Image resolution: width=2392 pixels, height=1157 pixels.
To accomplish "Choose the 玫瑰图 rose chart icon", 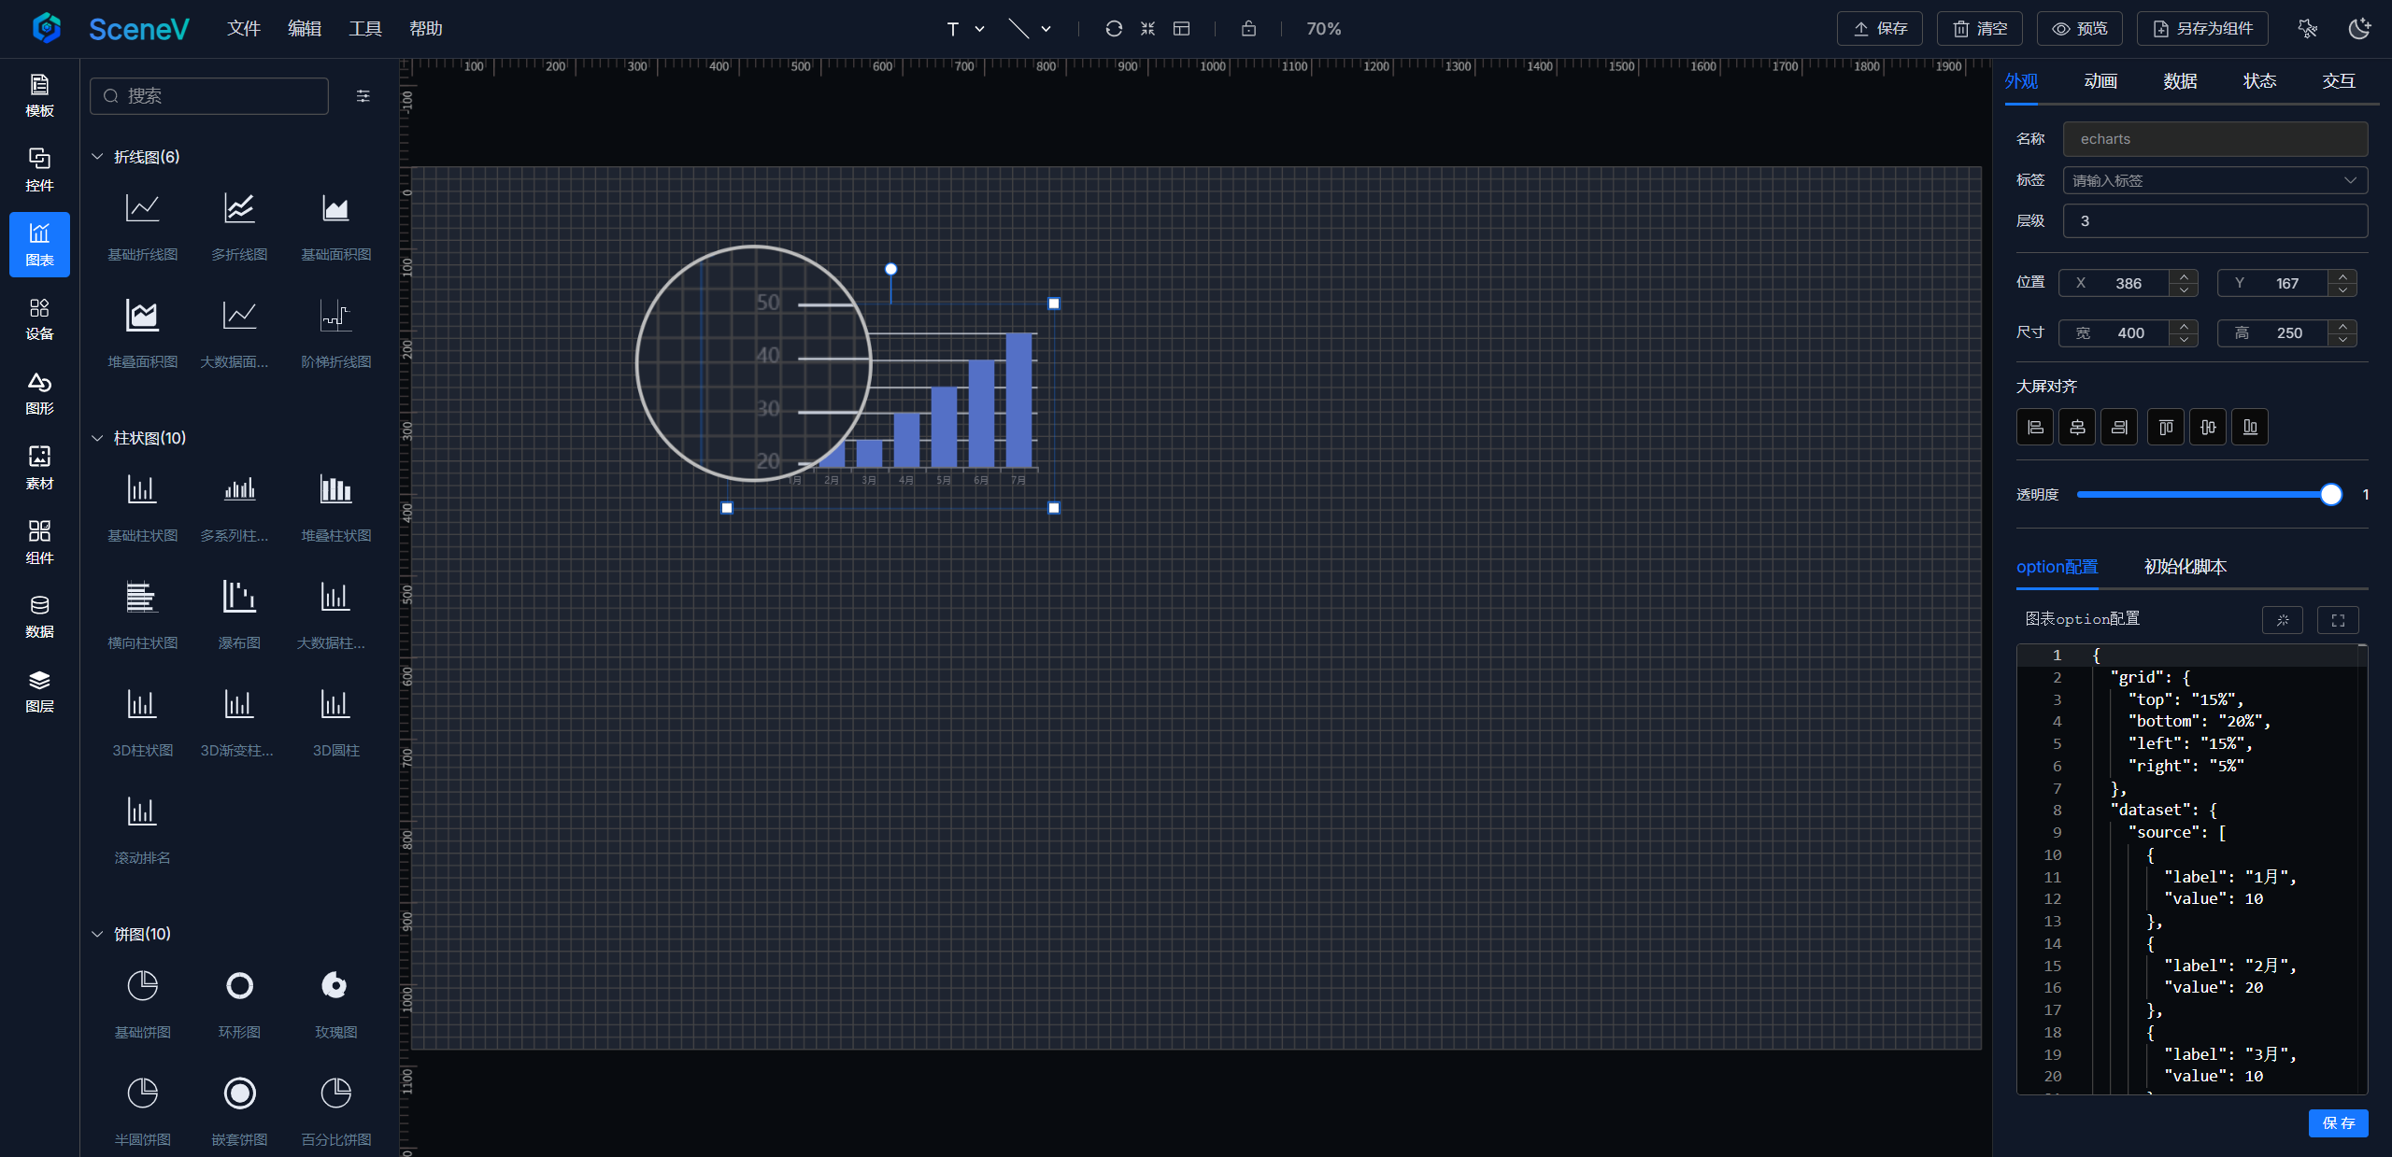I will click(335, 986).
